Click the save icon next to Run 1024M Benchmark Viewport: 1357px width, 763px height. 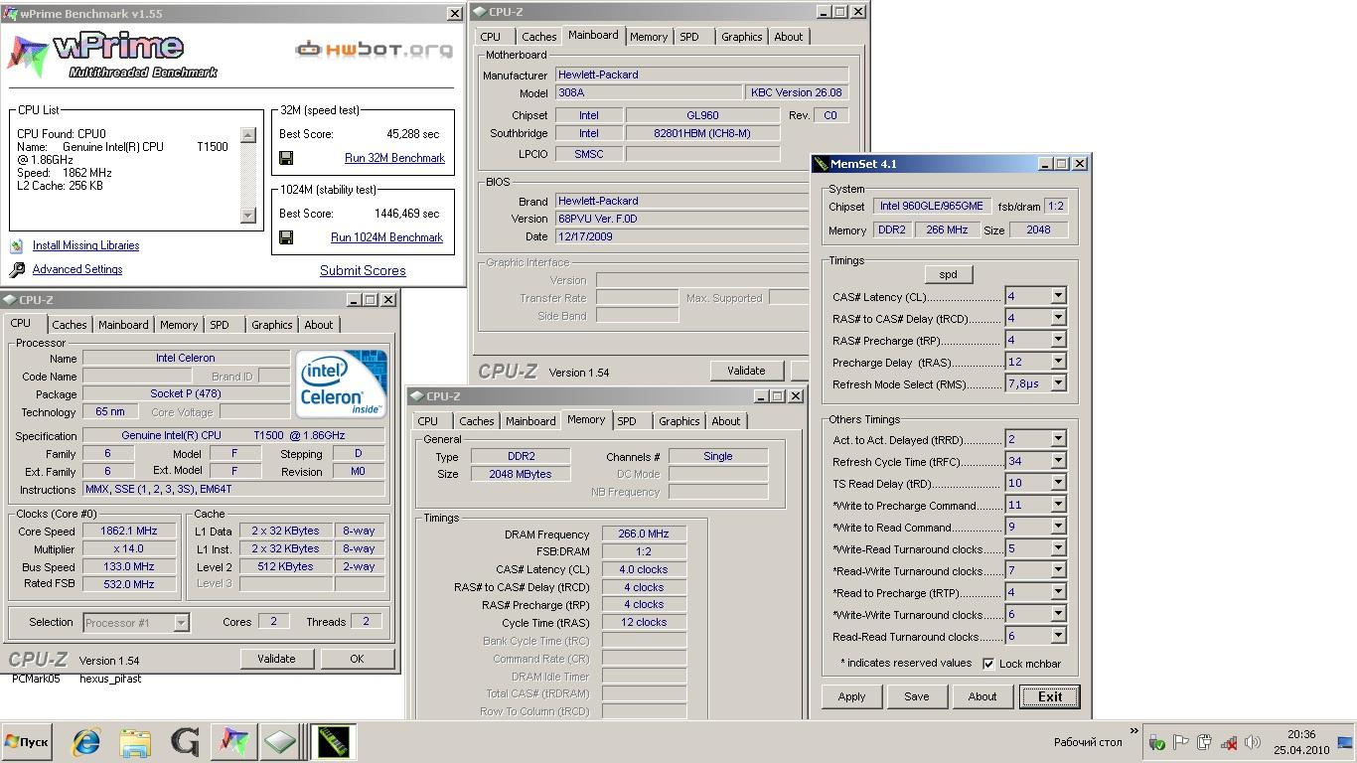pyautogui.click(x=286, y=237)
